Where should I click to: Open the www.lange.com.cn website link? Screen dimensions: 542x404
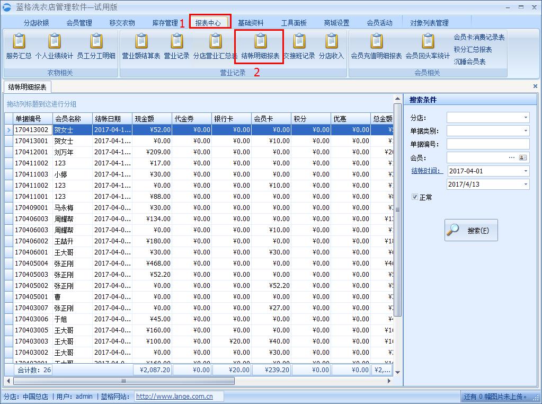click(x=174, y=397)
